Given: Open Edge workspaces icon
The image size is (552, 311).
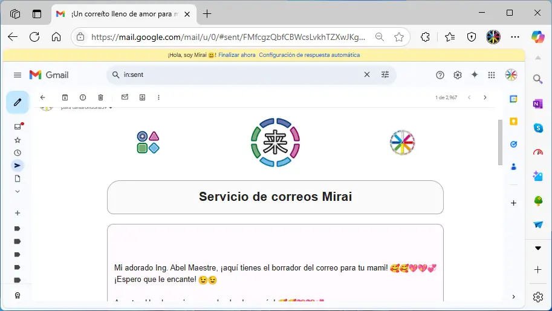Looking at the screenshot, I should tap(15, 14).
